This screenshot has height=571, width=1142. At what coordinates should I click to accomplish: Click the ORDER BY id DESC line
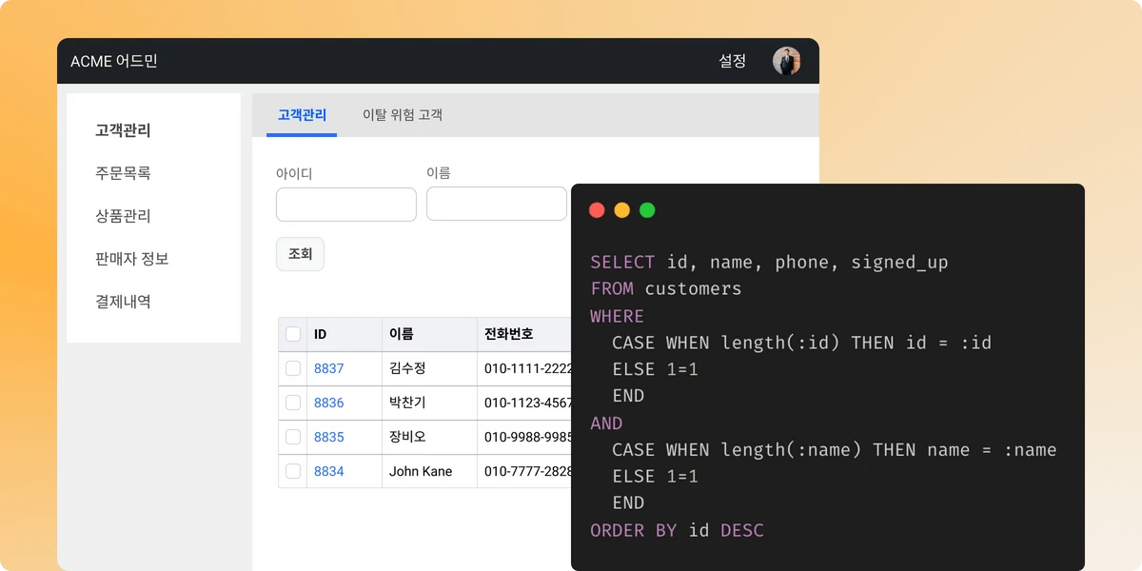677,530
